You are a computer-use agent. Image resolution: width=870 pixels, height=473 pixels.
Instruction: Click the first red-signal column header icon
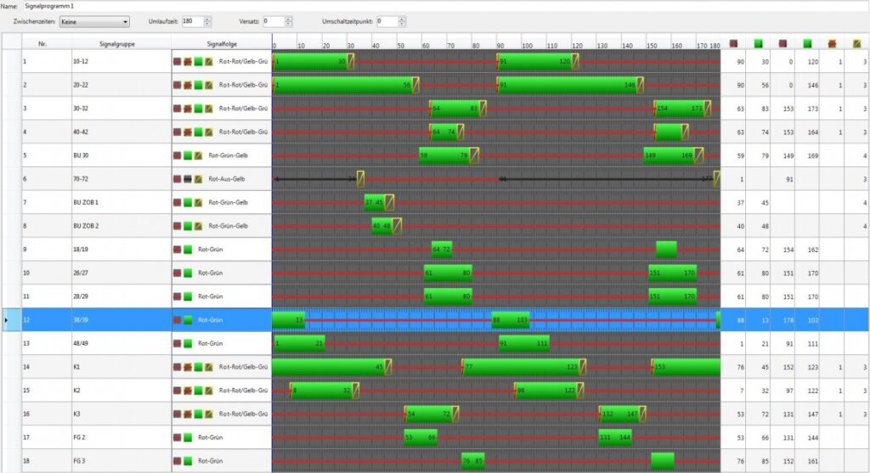coord(733,44)
